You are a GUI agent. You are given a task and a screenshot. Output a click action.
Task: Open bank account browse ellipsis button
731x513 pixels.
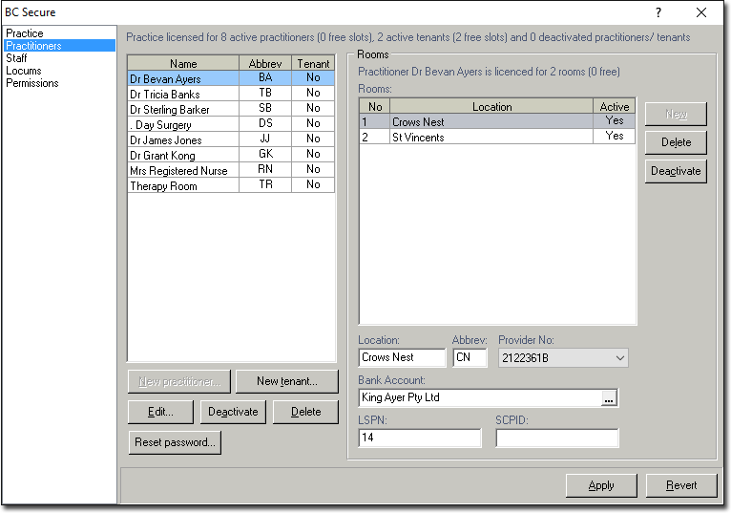click(610, 398)
